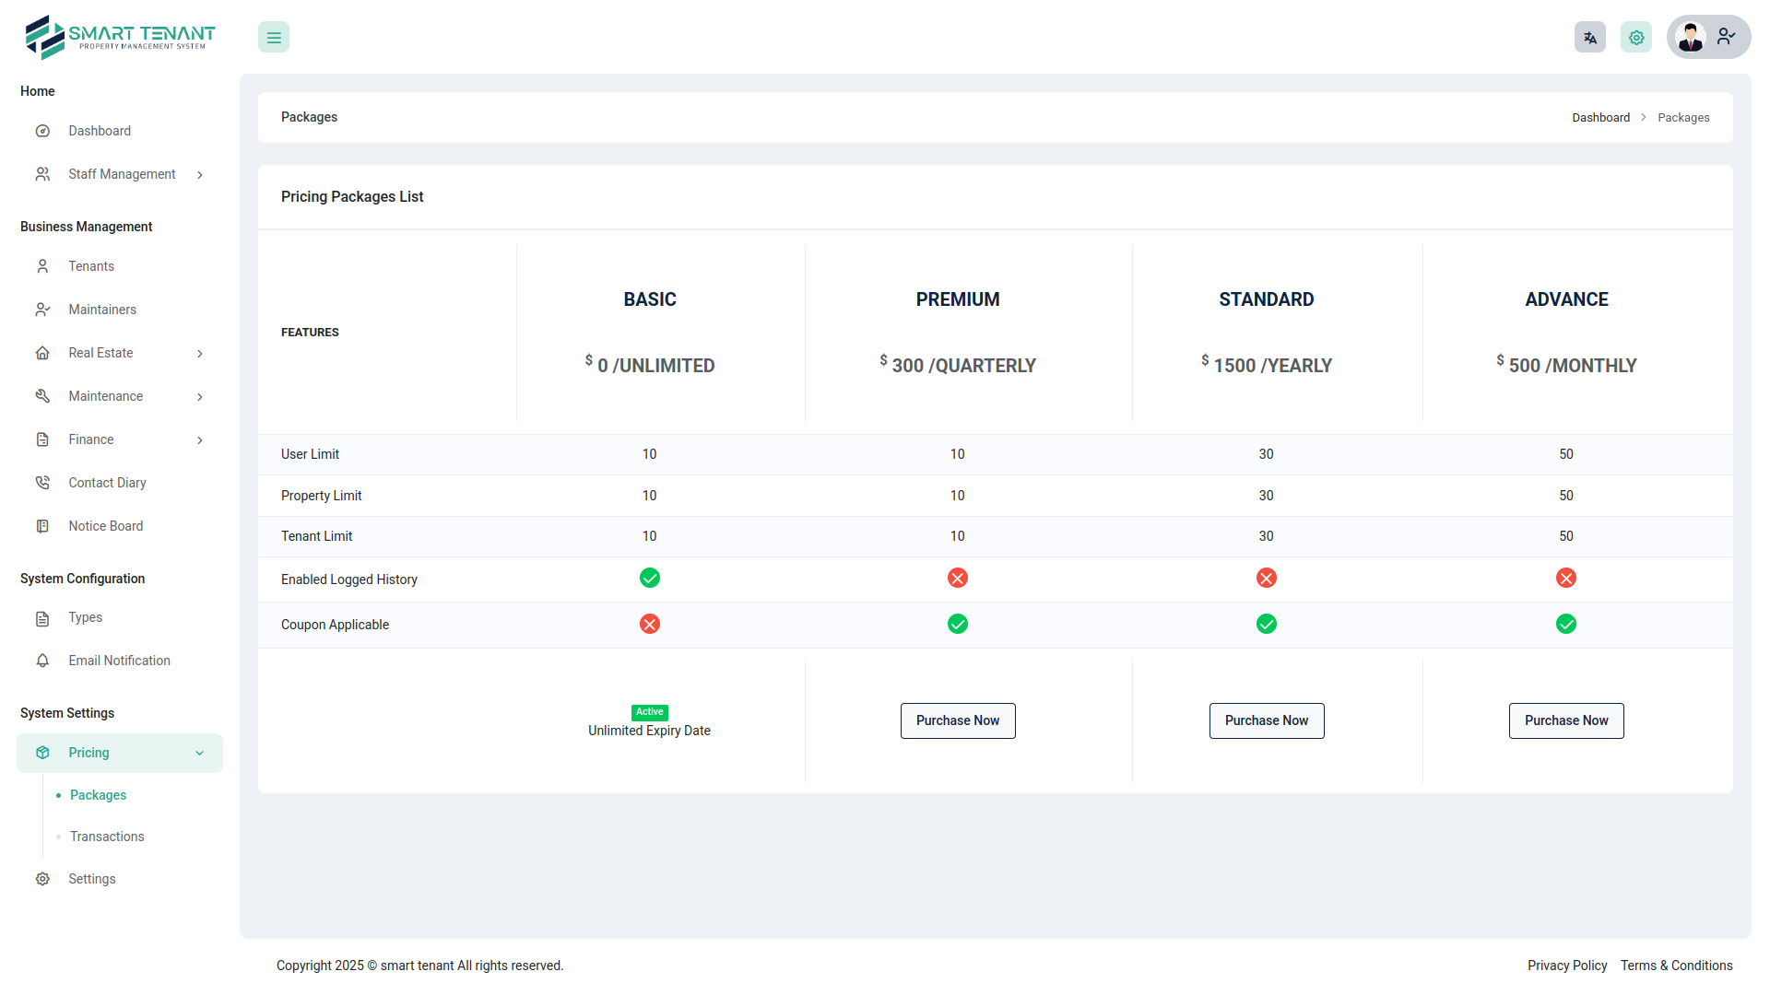Click the Dashboard breadcrumb link
The width and height of the screenshot is (1770, 995).
pos(1601,117)
